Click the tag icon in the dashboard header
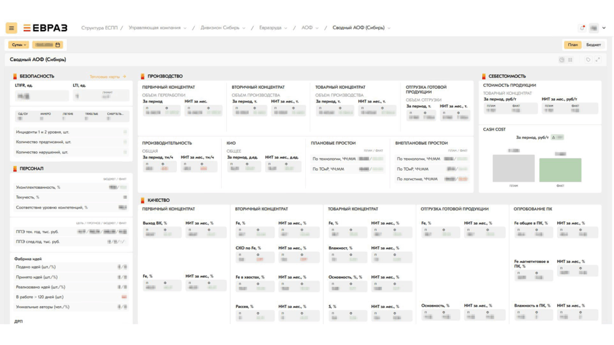 pyautogui.click(x=588, y=60)
